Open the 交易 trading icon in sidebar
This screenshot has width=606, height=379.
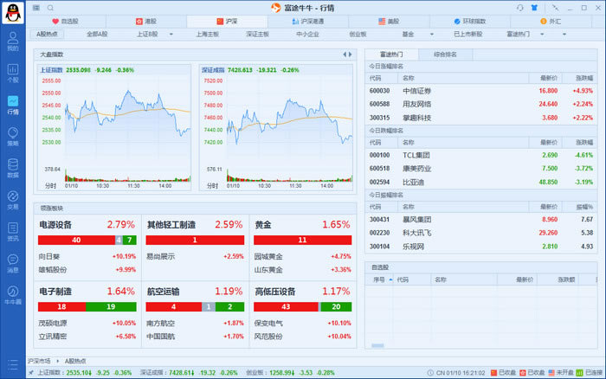point(13,200)
